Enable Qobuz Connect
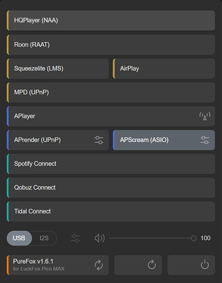Viewport: 222px width, 283px height. [111, 188]
